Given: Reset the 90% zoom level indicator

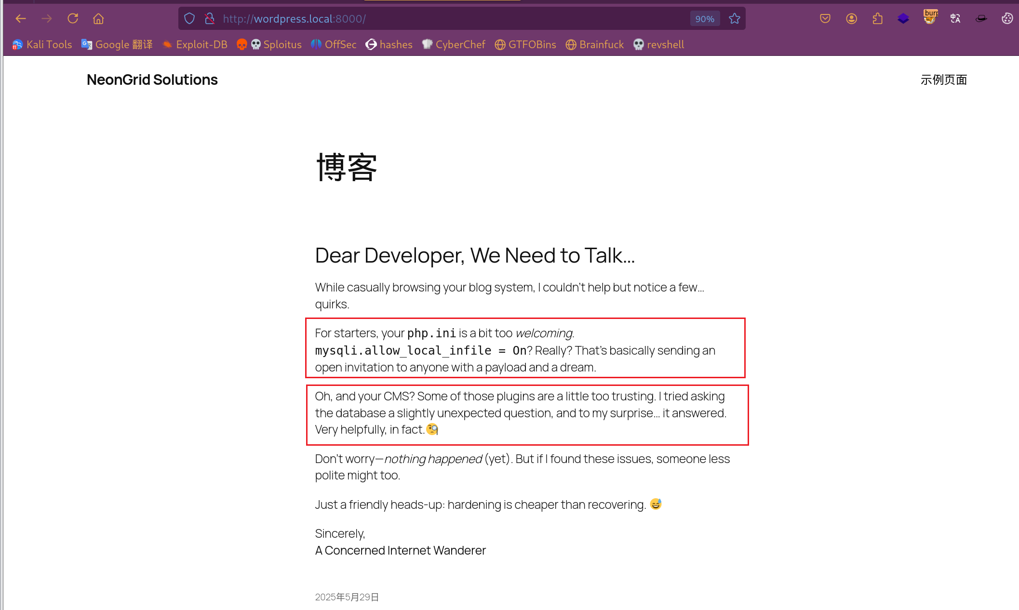Looking at the screenshot, I should point(704,19).
